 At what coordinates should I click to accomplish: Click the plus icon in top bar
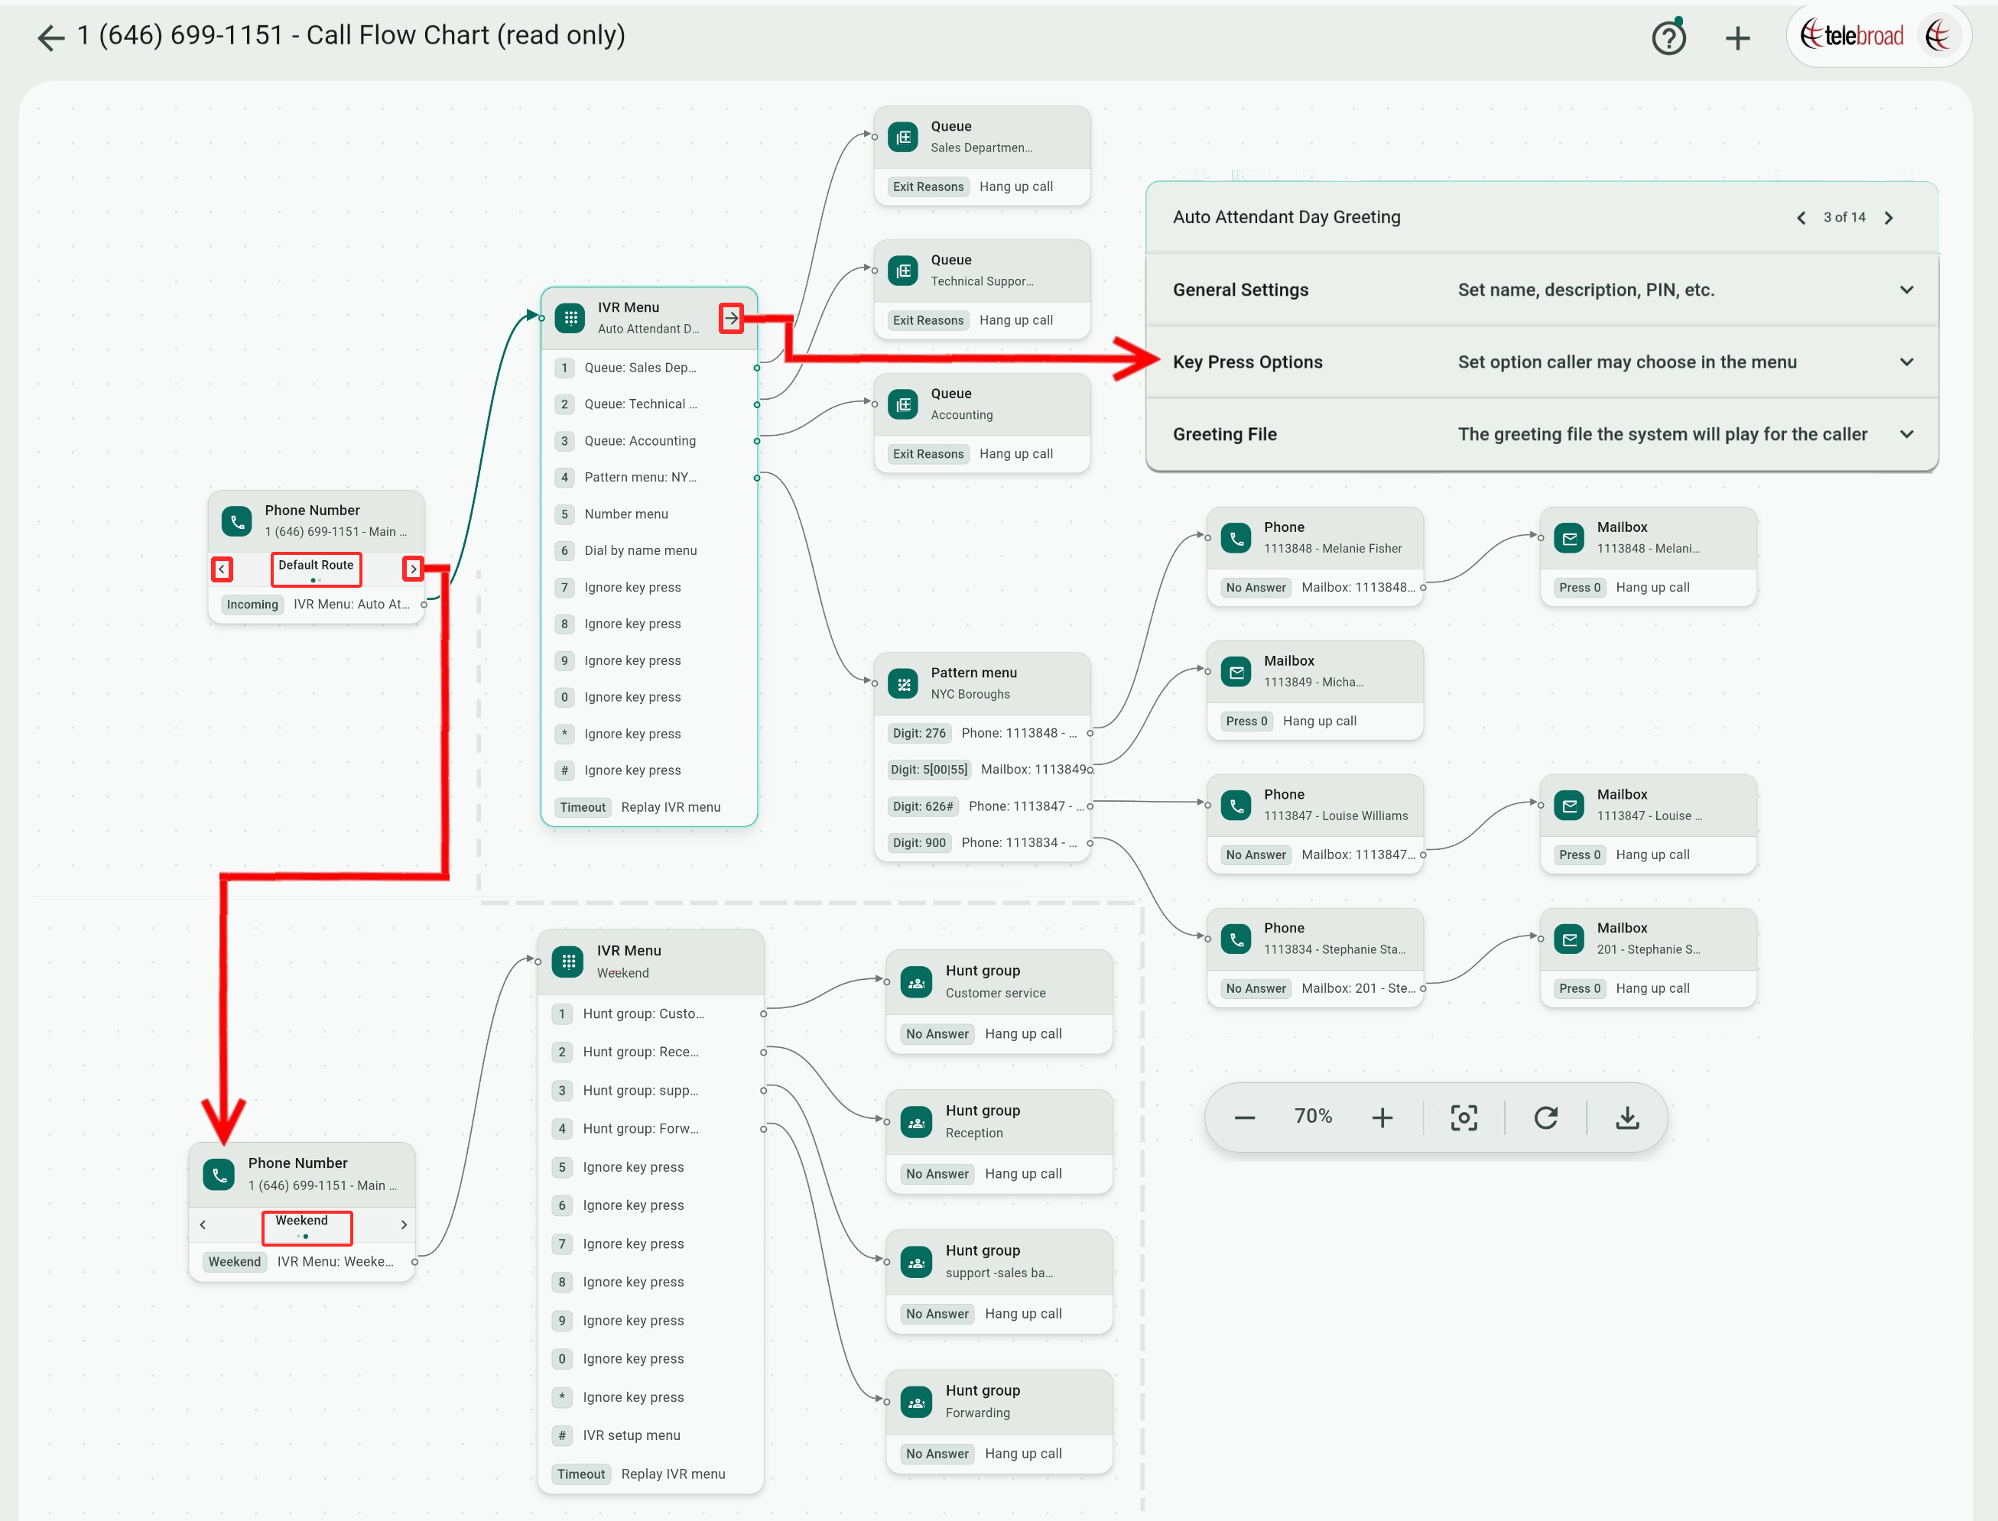tap(1736, 38)
